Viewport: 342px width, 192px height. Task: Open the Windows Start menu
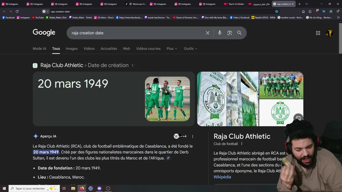4,189
